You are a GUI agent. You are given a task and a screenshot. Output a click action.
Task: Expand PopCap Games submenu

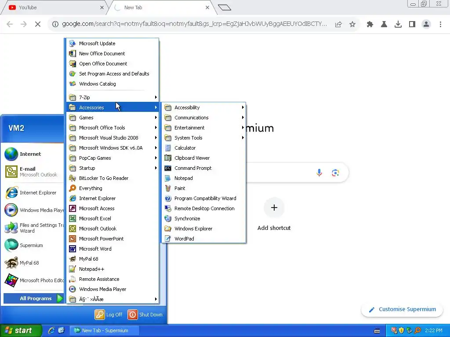point(112,158)
